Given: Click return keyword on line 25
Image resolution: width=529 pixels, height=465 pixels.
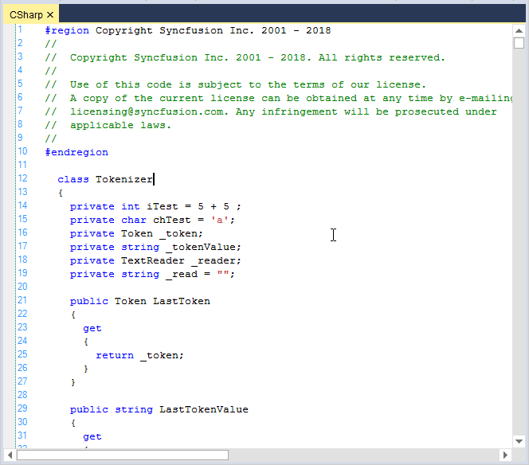Looking at the screenshot, I should [x=115, y=355].
